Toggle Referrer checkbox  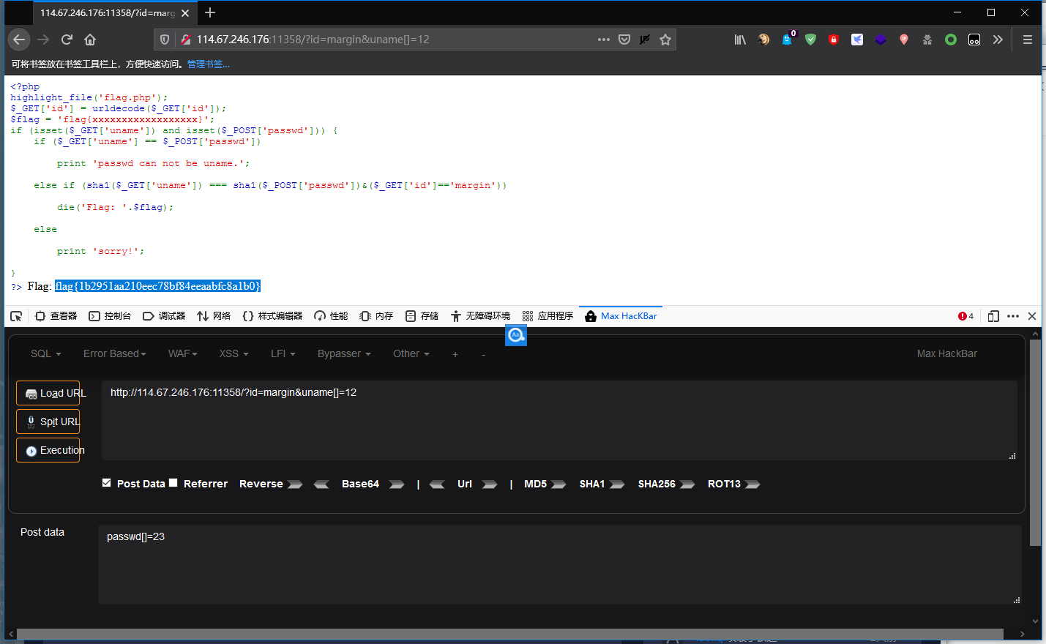tap(173, 483)
